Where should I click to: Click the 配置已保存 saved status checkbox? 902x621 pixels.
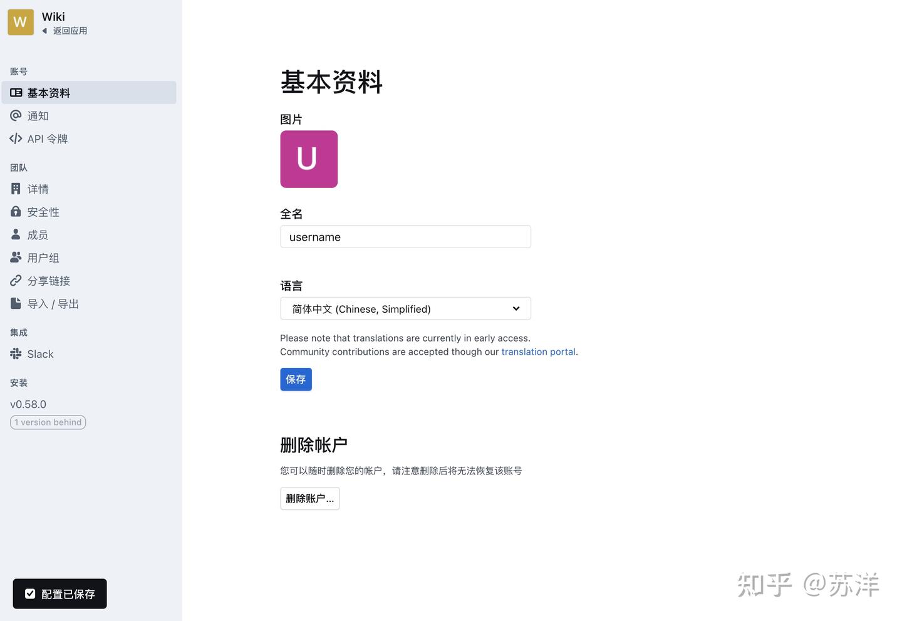point(30,593)
